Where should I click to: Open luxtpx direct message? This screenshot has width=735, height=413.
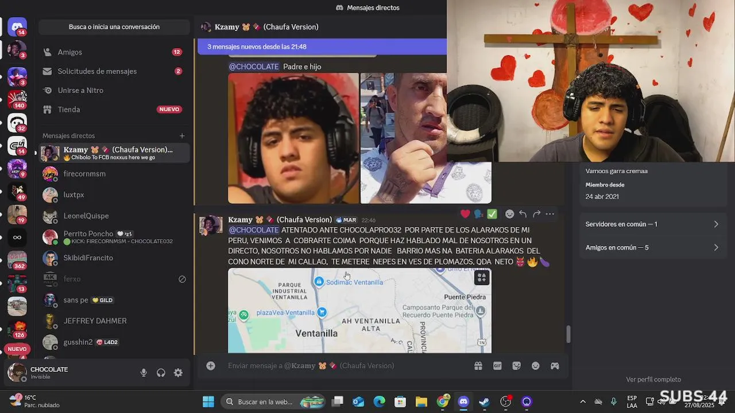114,195
